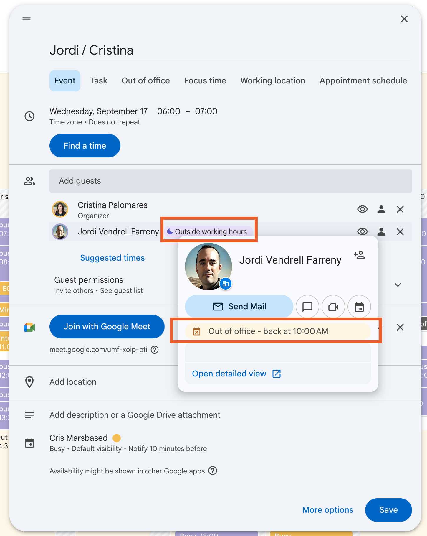Image resolution: width=427 pixels, height=536 pixels.
Task: Edit the event title Jordi / Cristina
Action: tap(231, 50)
